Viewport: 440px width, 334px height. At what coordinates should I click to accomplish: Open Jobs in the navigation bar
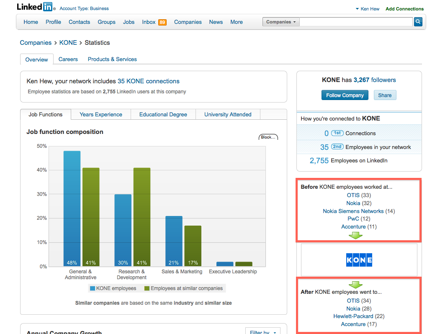click(129, 22)
